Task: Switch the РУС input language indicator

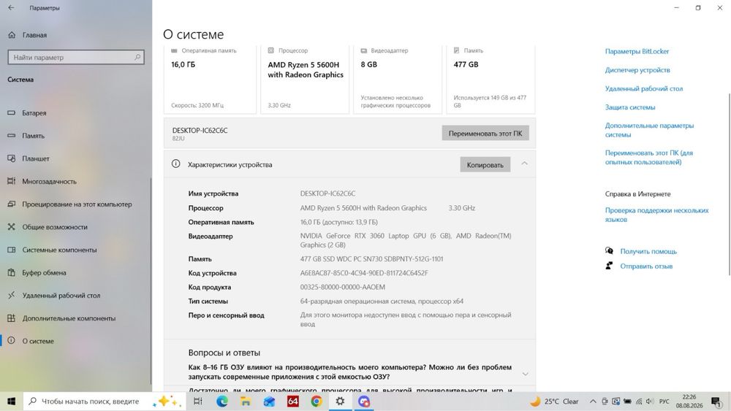Action: [664, 402]
